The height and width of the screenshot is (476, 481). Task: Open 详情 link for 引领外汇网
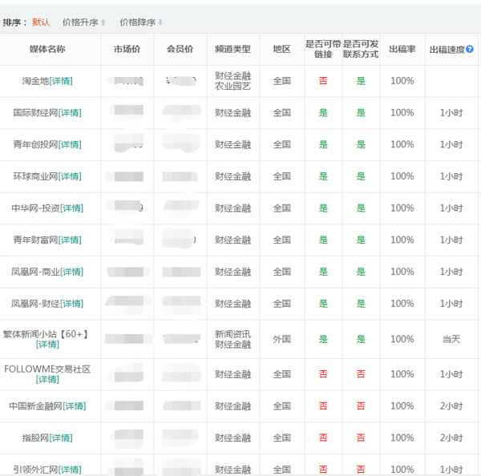[x=70, y=470]
